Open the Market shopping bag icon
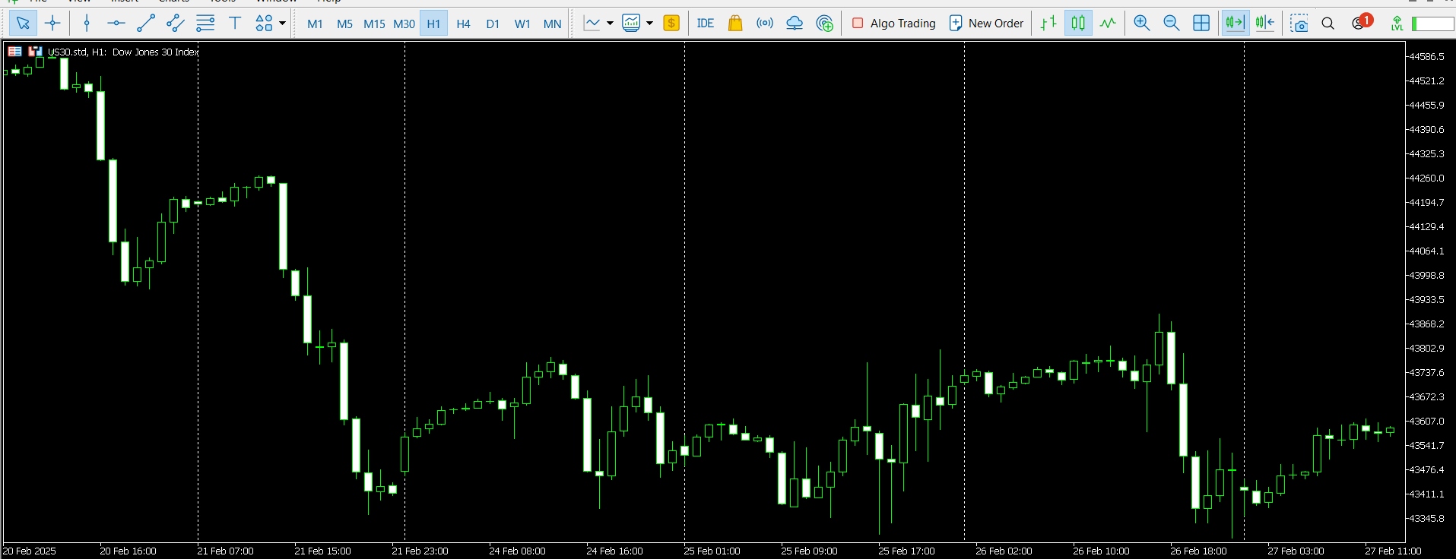 734,23
